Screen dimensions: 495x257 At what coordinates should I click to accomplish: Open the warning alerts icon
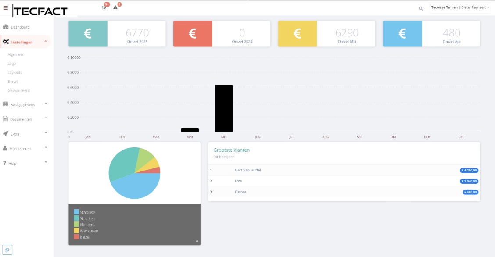(x=115, y=7)
